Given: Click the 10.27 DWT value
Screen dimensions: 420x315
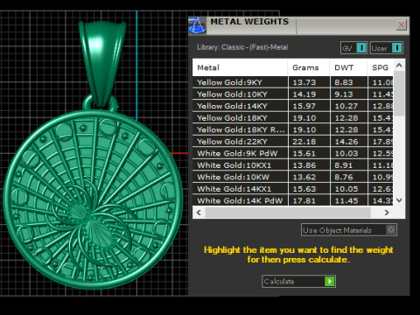Looking at the screenshot, I should [x=346, y=106].
